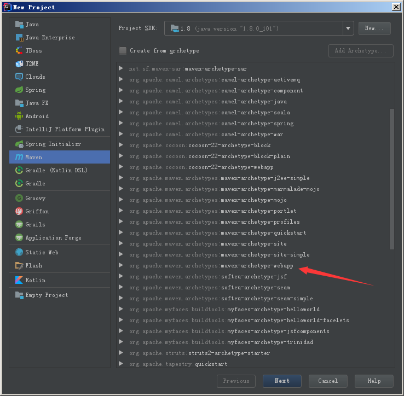Click the SDK folder icon in combo box
Image resolution: width=404 pixels, height=396 pixels.
175,28
